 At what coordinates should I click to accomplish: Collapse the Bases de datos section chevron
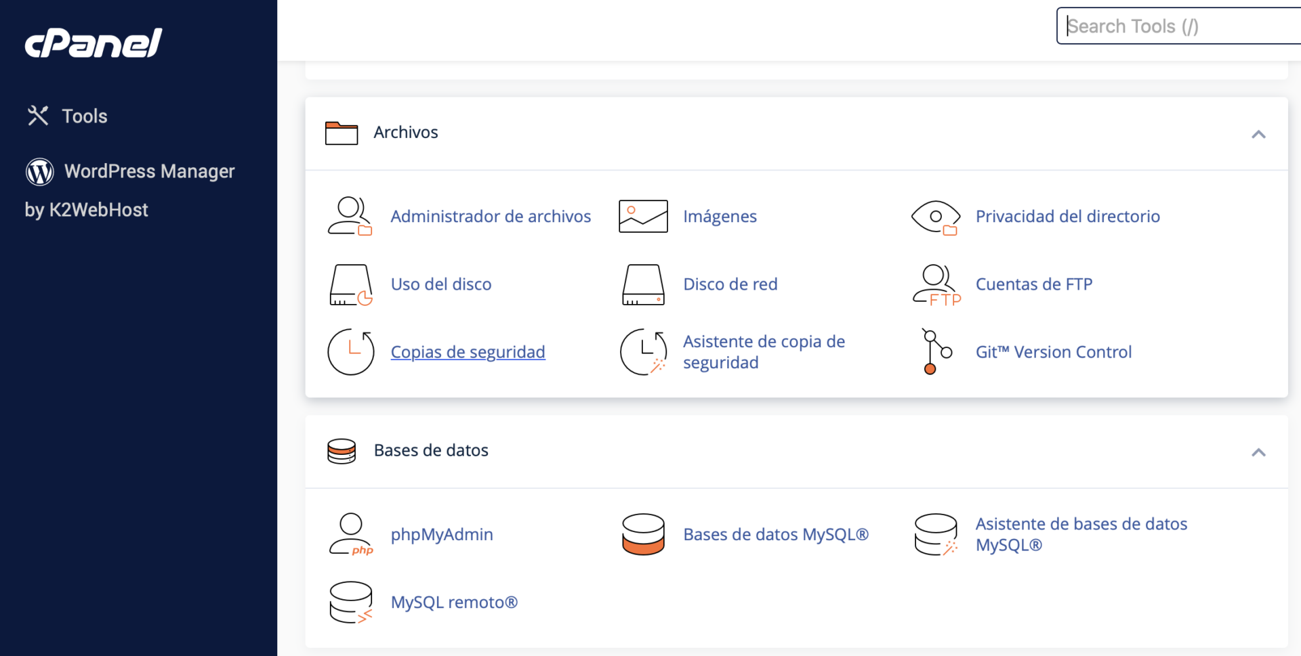tap(1258, 452)
